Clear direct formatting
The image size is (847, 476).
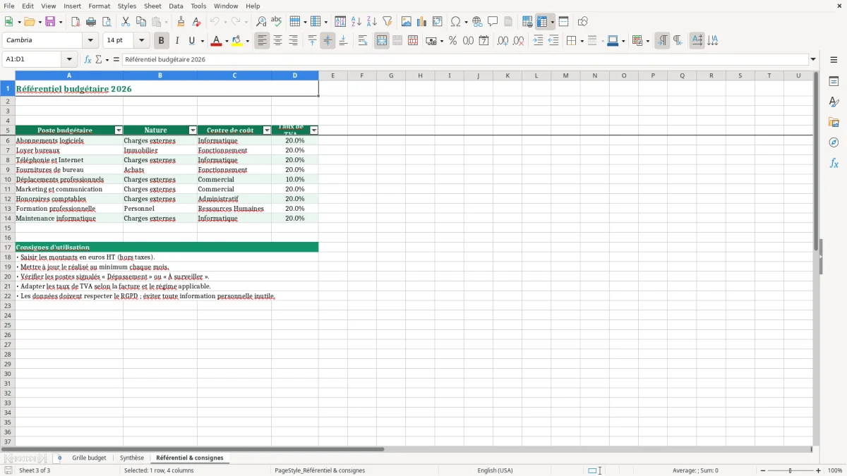197,22
